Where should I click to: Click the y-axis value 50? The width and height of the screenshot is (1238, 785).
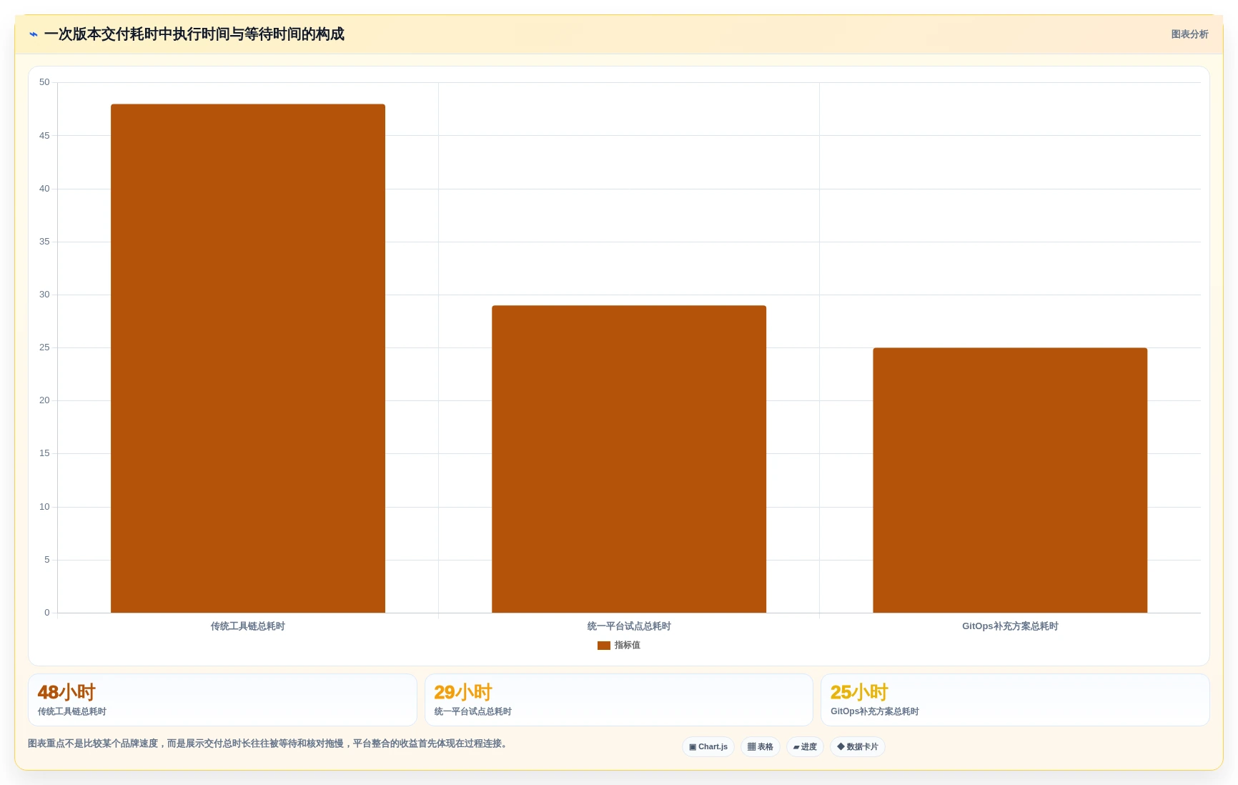(x=44, y=82)
